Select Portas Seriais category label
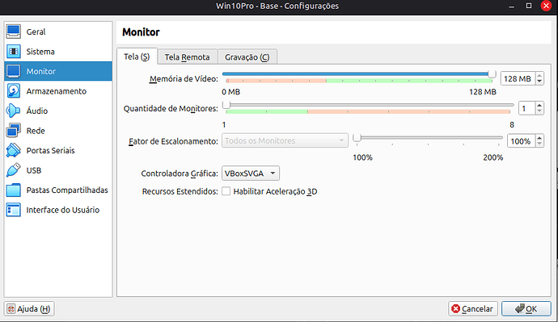The height and width of the screenshot is (322, 558). [x=50, y=151]
